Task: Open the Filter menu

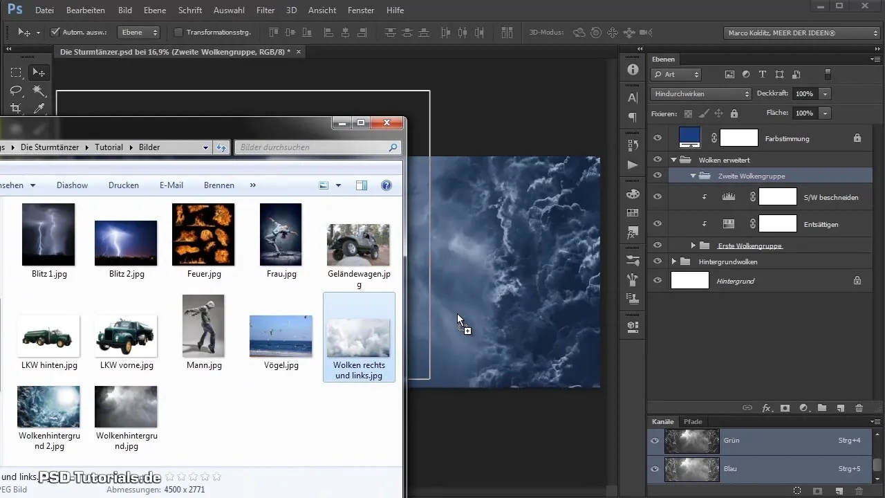Action: (x=265, y=10)
